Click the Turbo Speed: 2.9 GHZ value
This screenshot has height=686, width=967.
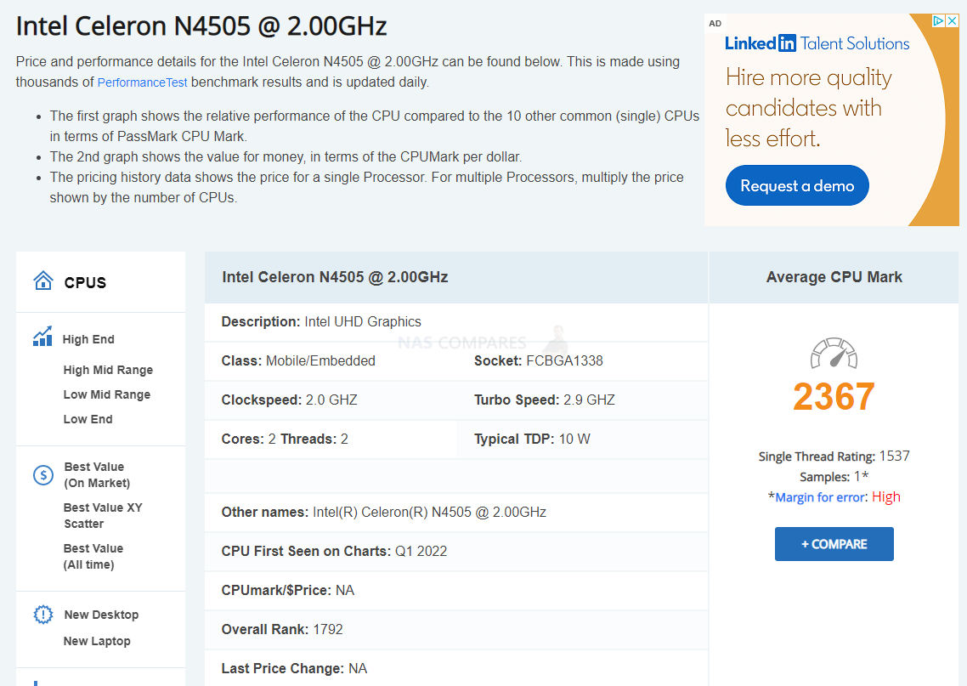[545, 400]
